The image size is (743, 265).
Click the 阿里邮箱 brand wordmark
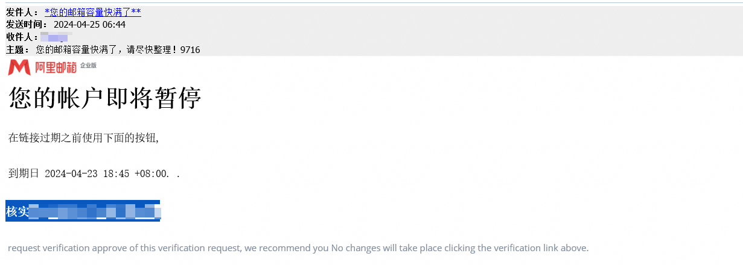pyautogui.click(x=56, y=67)
